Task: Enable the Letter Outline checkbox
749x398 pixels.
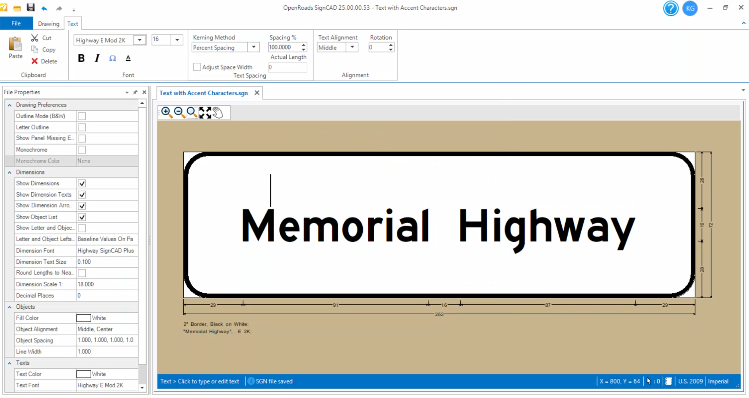Action: tap(82, 127)
